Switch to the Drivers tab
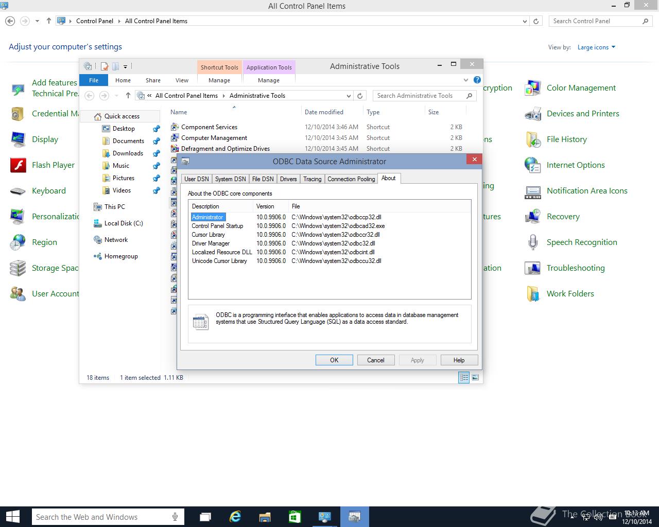The height and width of the screenshot is (527, 659). tap(288, 179)
